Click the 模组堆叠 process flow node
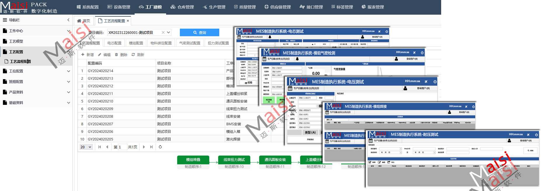 (x=193, y=160)
